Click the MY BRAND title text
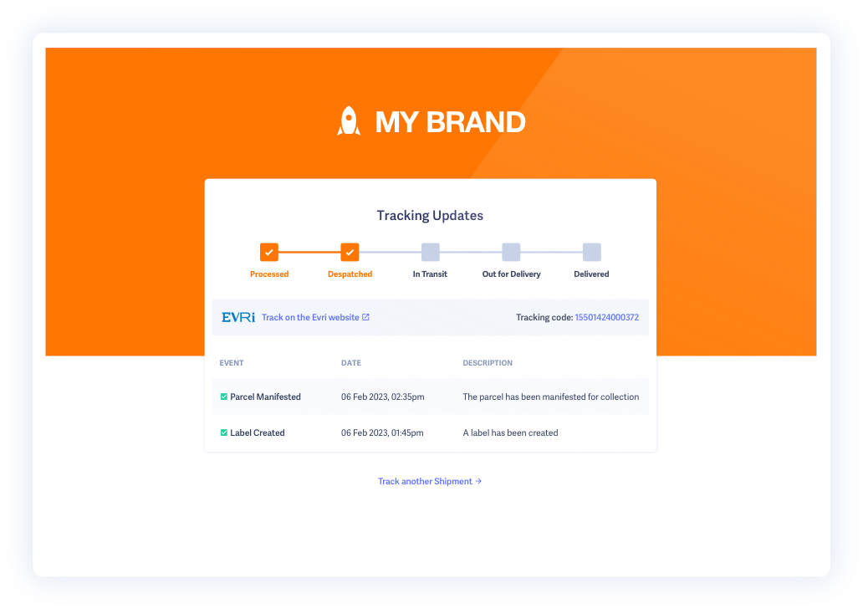The width and height of the screenshot is (863, 609). pyautogui.click(x=450, y=122)
